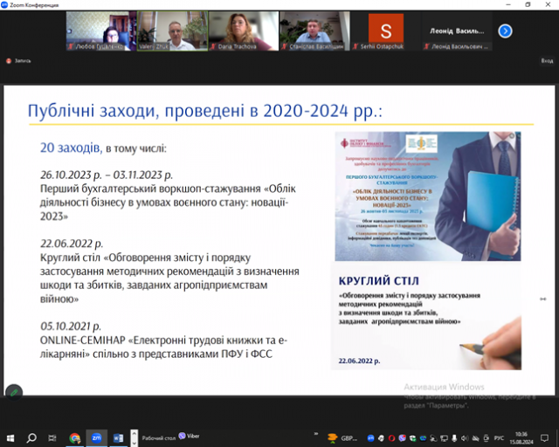This screenshot has height=447, width=559.
Task: Select Daria Trachova video tile
Action: click(x=244, y=31)
